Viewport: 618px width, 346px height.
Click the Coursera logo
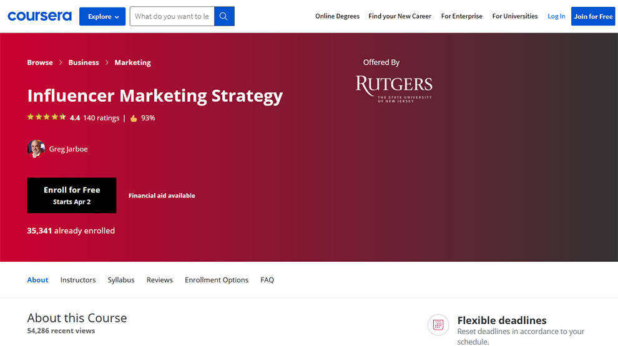(39, 16)
